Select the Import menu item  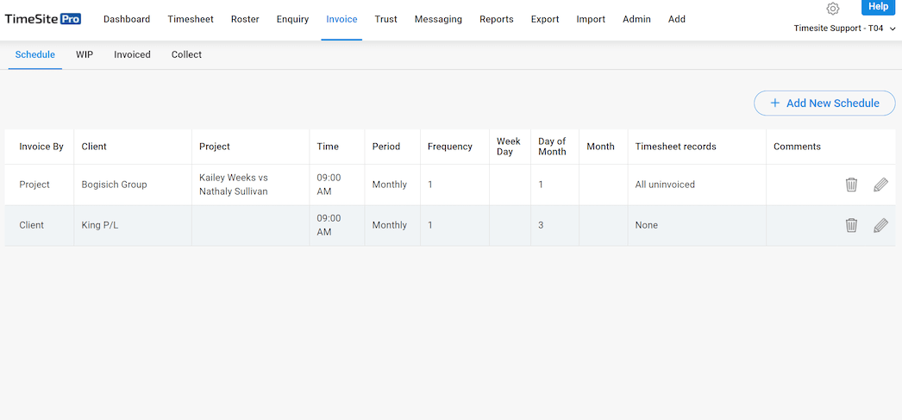(x=591, y=19)
